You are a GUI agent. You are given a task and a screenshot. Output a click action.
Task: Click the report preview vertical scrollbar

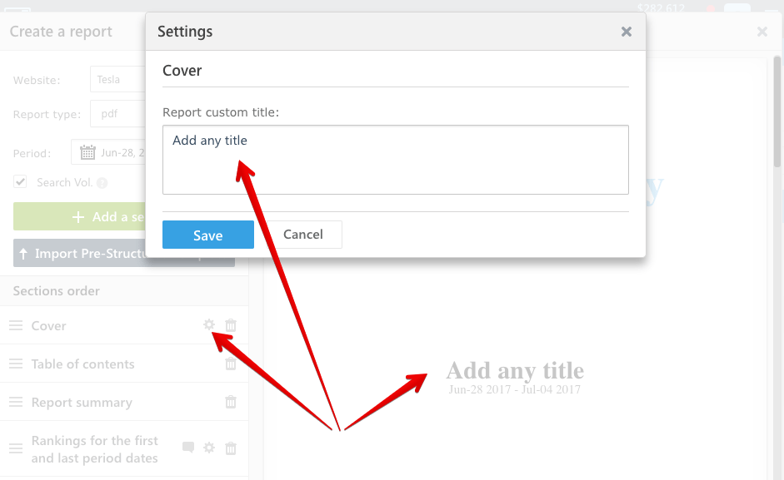[777, 111]
